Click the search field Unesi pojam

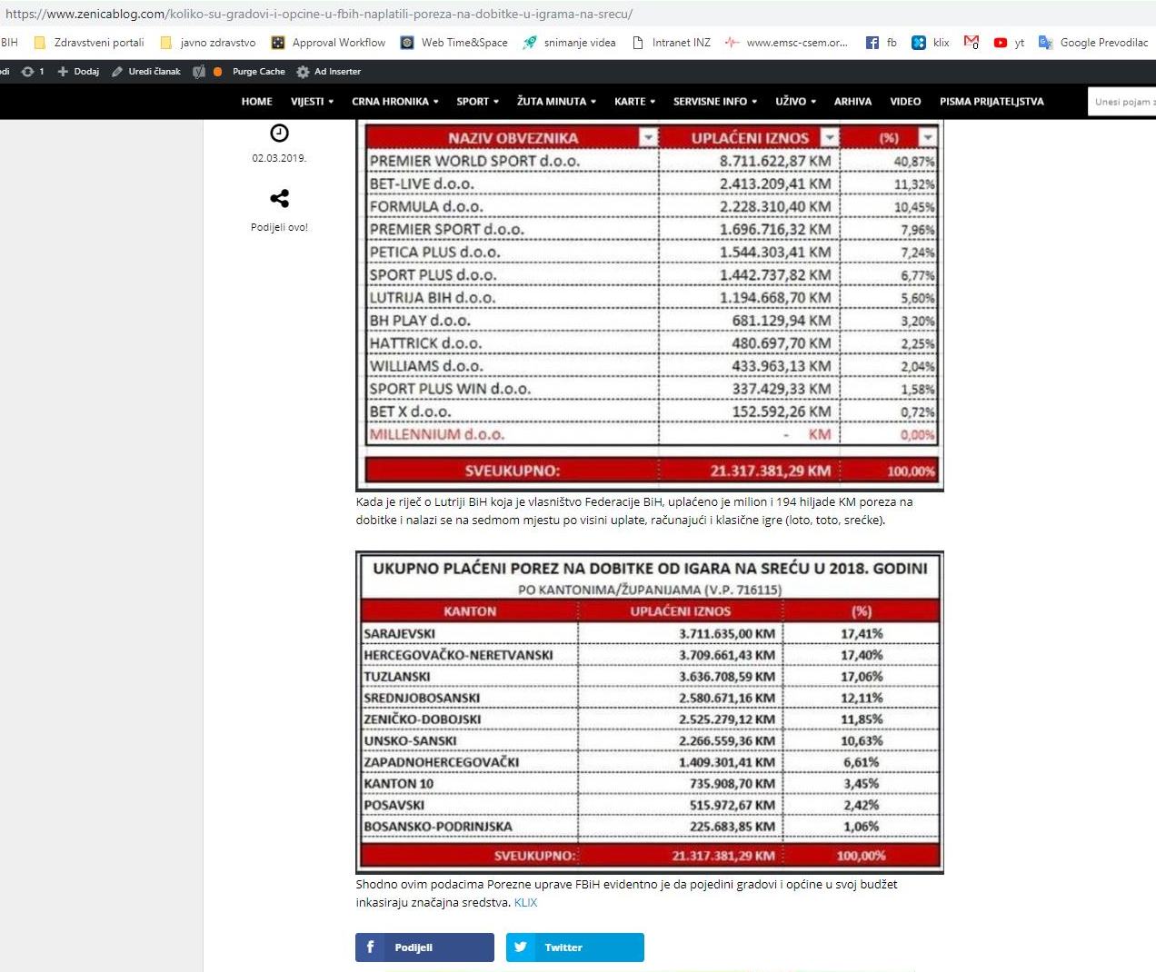coord(1123,102)
